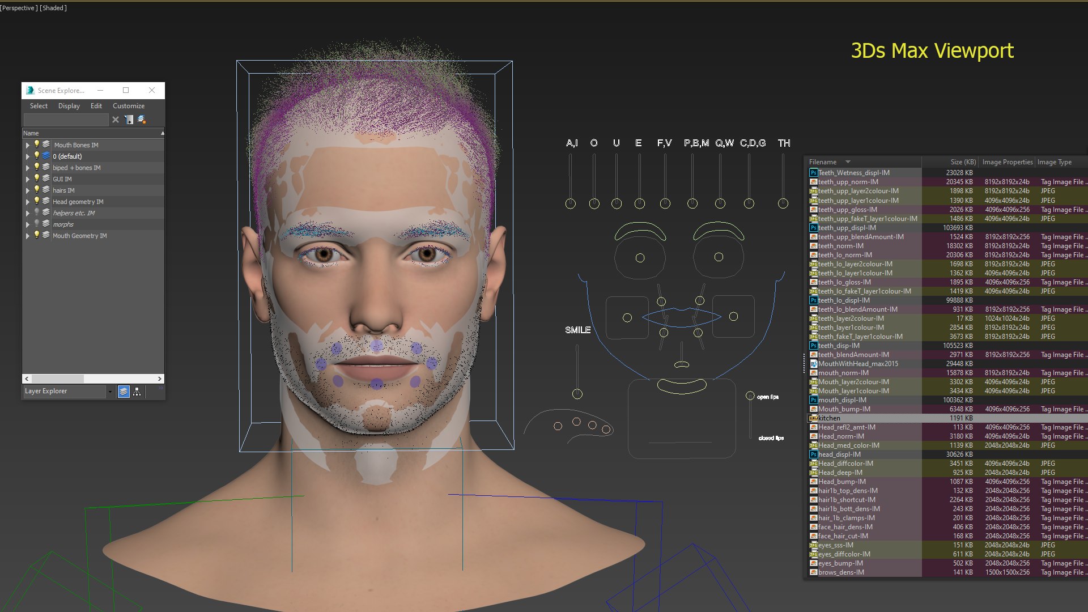
Task: Click the scroll right arrow in Scene Explorer
Action: click(160, 379)
